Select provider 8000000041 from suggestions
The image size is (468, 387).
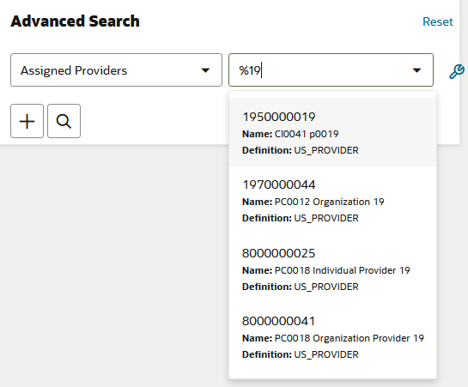tap(332, 337)
